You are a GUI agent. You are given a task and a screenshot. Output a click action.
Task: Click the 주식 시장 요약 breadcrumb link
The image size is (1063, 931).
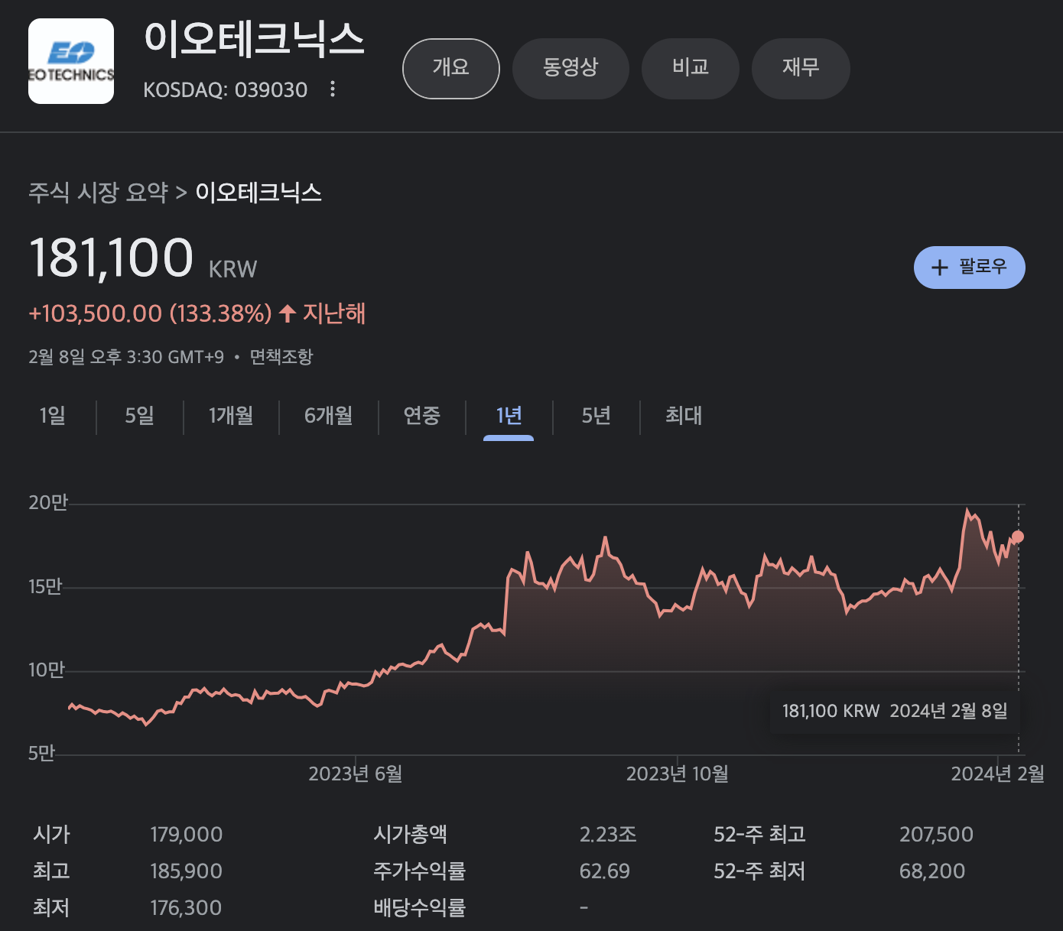click(98, 192)
